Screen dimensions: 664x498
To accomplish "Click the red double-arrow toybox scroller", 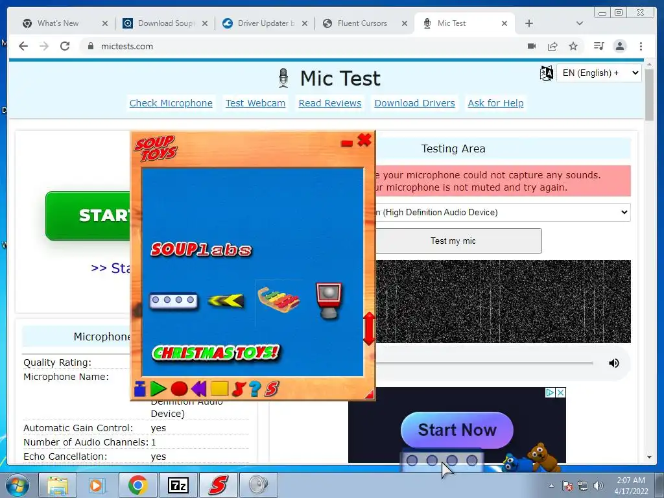I will (x=369, y=329).
